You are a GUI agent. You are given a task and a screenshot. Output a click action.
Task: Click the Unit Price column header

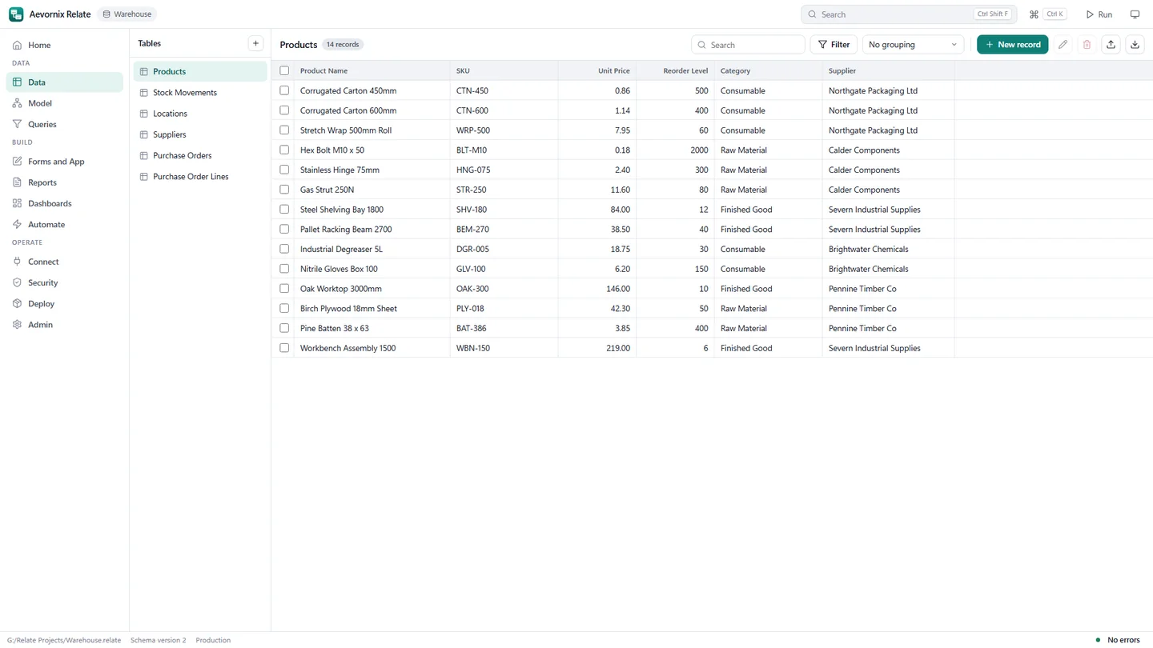click(x=597, y=70)
